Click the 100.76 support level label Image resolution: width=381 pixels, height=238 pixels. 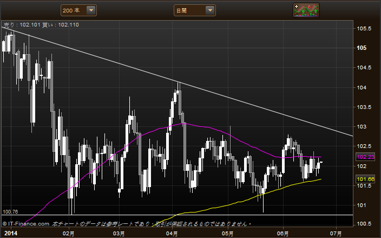click(x=10, y=212)
